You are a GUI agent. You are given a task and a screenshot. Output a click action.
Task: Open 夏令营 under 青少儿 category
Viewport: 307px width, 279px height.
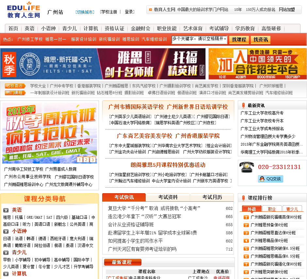click(x=28, y=267)
